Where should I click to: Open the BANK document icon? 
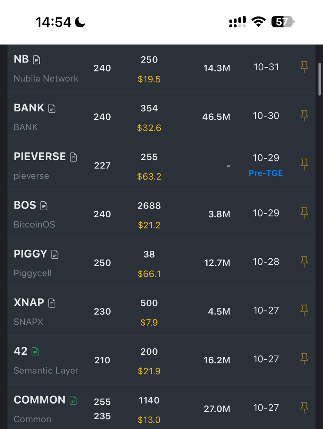coord(52,108)
